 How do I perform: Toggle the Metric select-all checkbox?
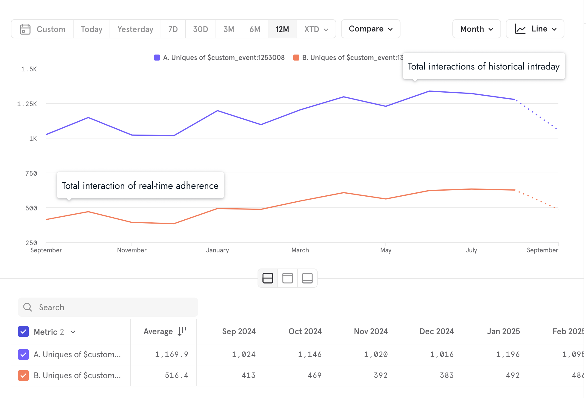click(x=23, y=332)
